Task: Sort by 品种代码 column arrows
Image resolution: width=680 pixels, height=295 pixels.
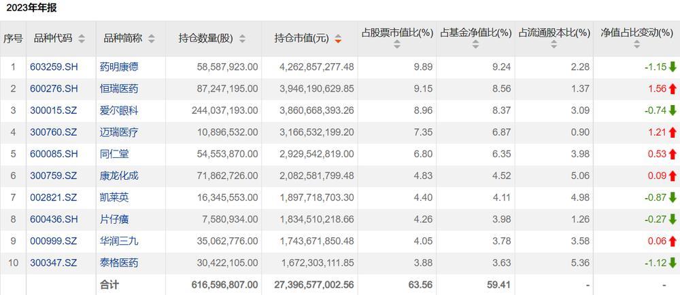Action: [x=82, y=39]
